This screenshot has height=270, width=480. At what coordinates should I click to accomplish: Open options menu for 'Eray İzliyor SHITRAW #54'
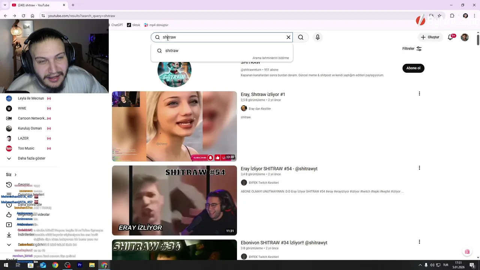pos(419,168)
